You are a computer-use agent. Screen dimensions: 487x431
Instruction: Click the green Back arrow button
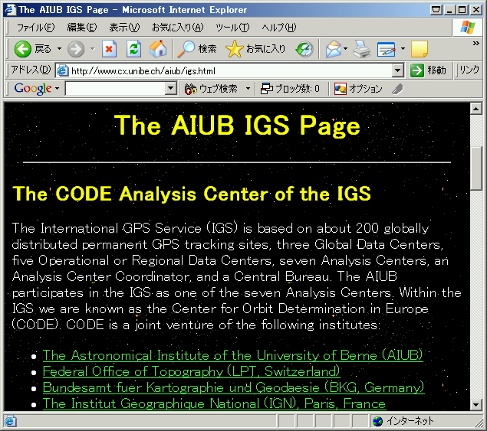22,49
